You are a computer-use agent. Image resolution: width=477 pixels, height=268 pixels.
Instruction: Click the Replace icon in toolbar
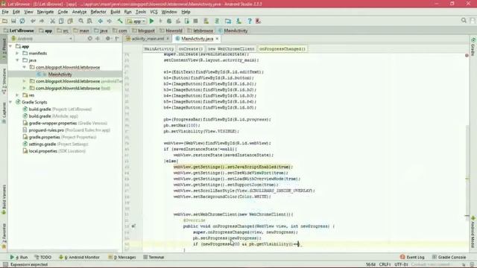[x=89, y=21]
